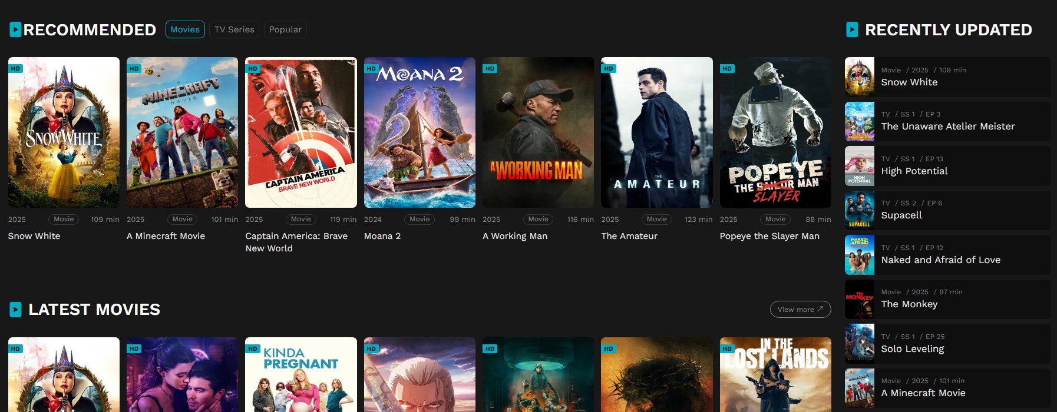Screen dimensions: 1057x412
Task: Click the RECOMMENDED heading text
Action: click(x=90, y=29)
